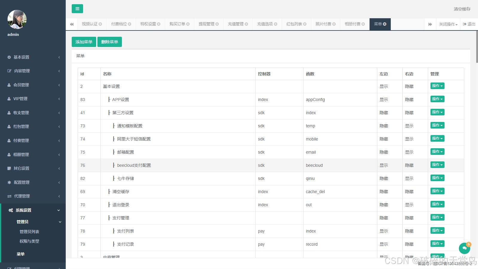Click the gear icon beside 基本设置
Screen dimensions: 478x269
coord(9,57)
